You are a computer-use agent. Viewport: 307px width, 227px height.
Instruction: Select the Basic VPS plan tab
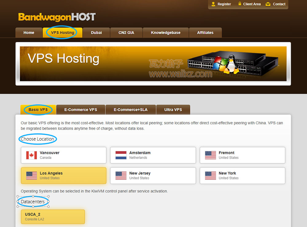click(x=38, y=110)
